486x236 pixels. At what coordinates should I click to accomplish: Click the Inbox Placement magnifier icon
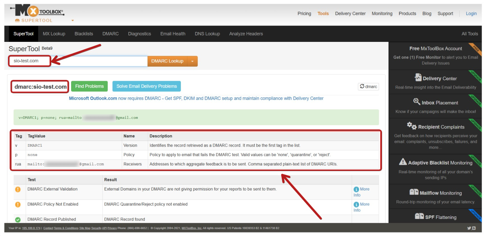417,101
